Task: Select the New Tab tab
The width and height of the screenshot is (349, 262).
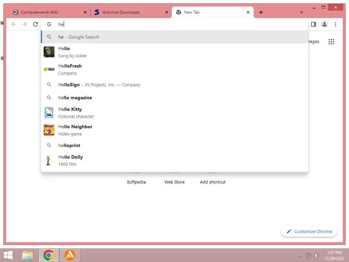Action: [213, 12]
